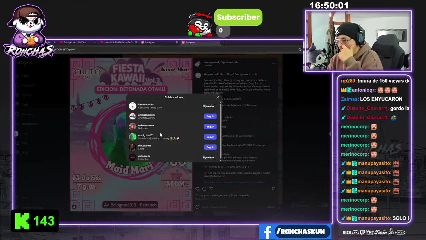Click peach_mortem in the likes line
Viewport: 426px width, 240px height.
coord(220,195)
